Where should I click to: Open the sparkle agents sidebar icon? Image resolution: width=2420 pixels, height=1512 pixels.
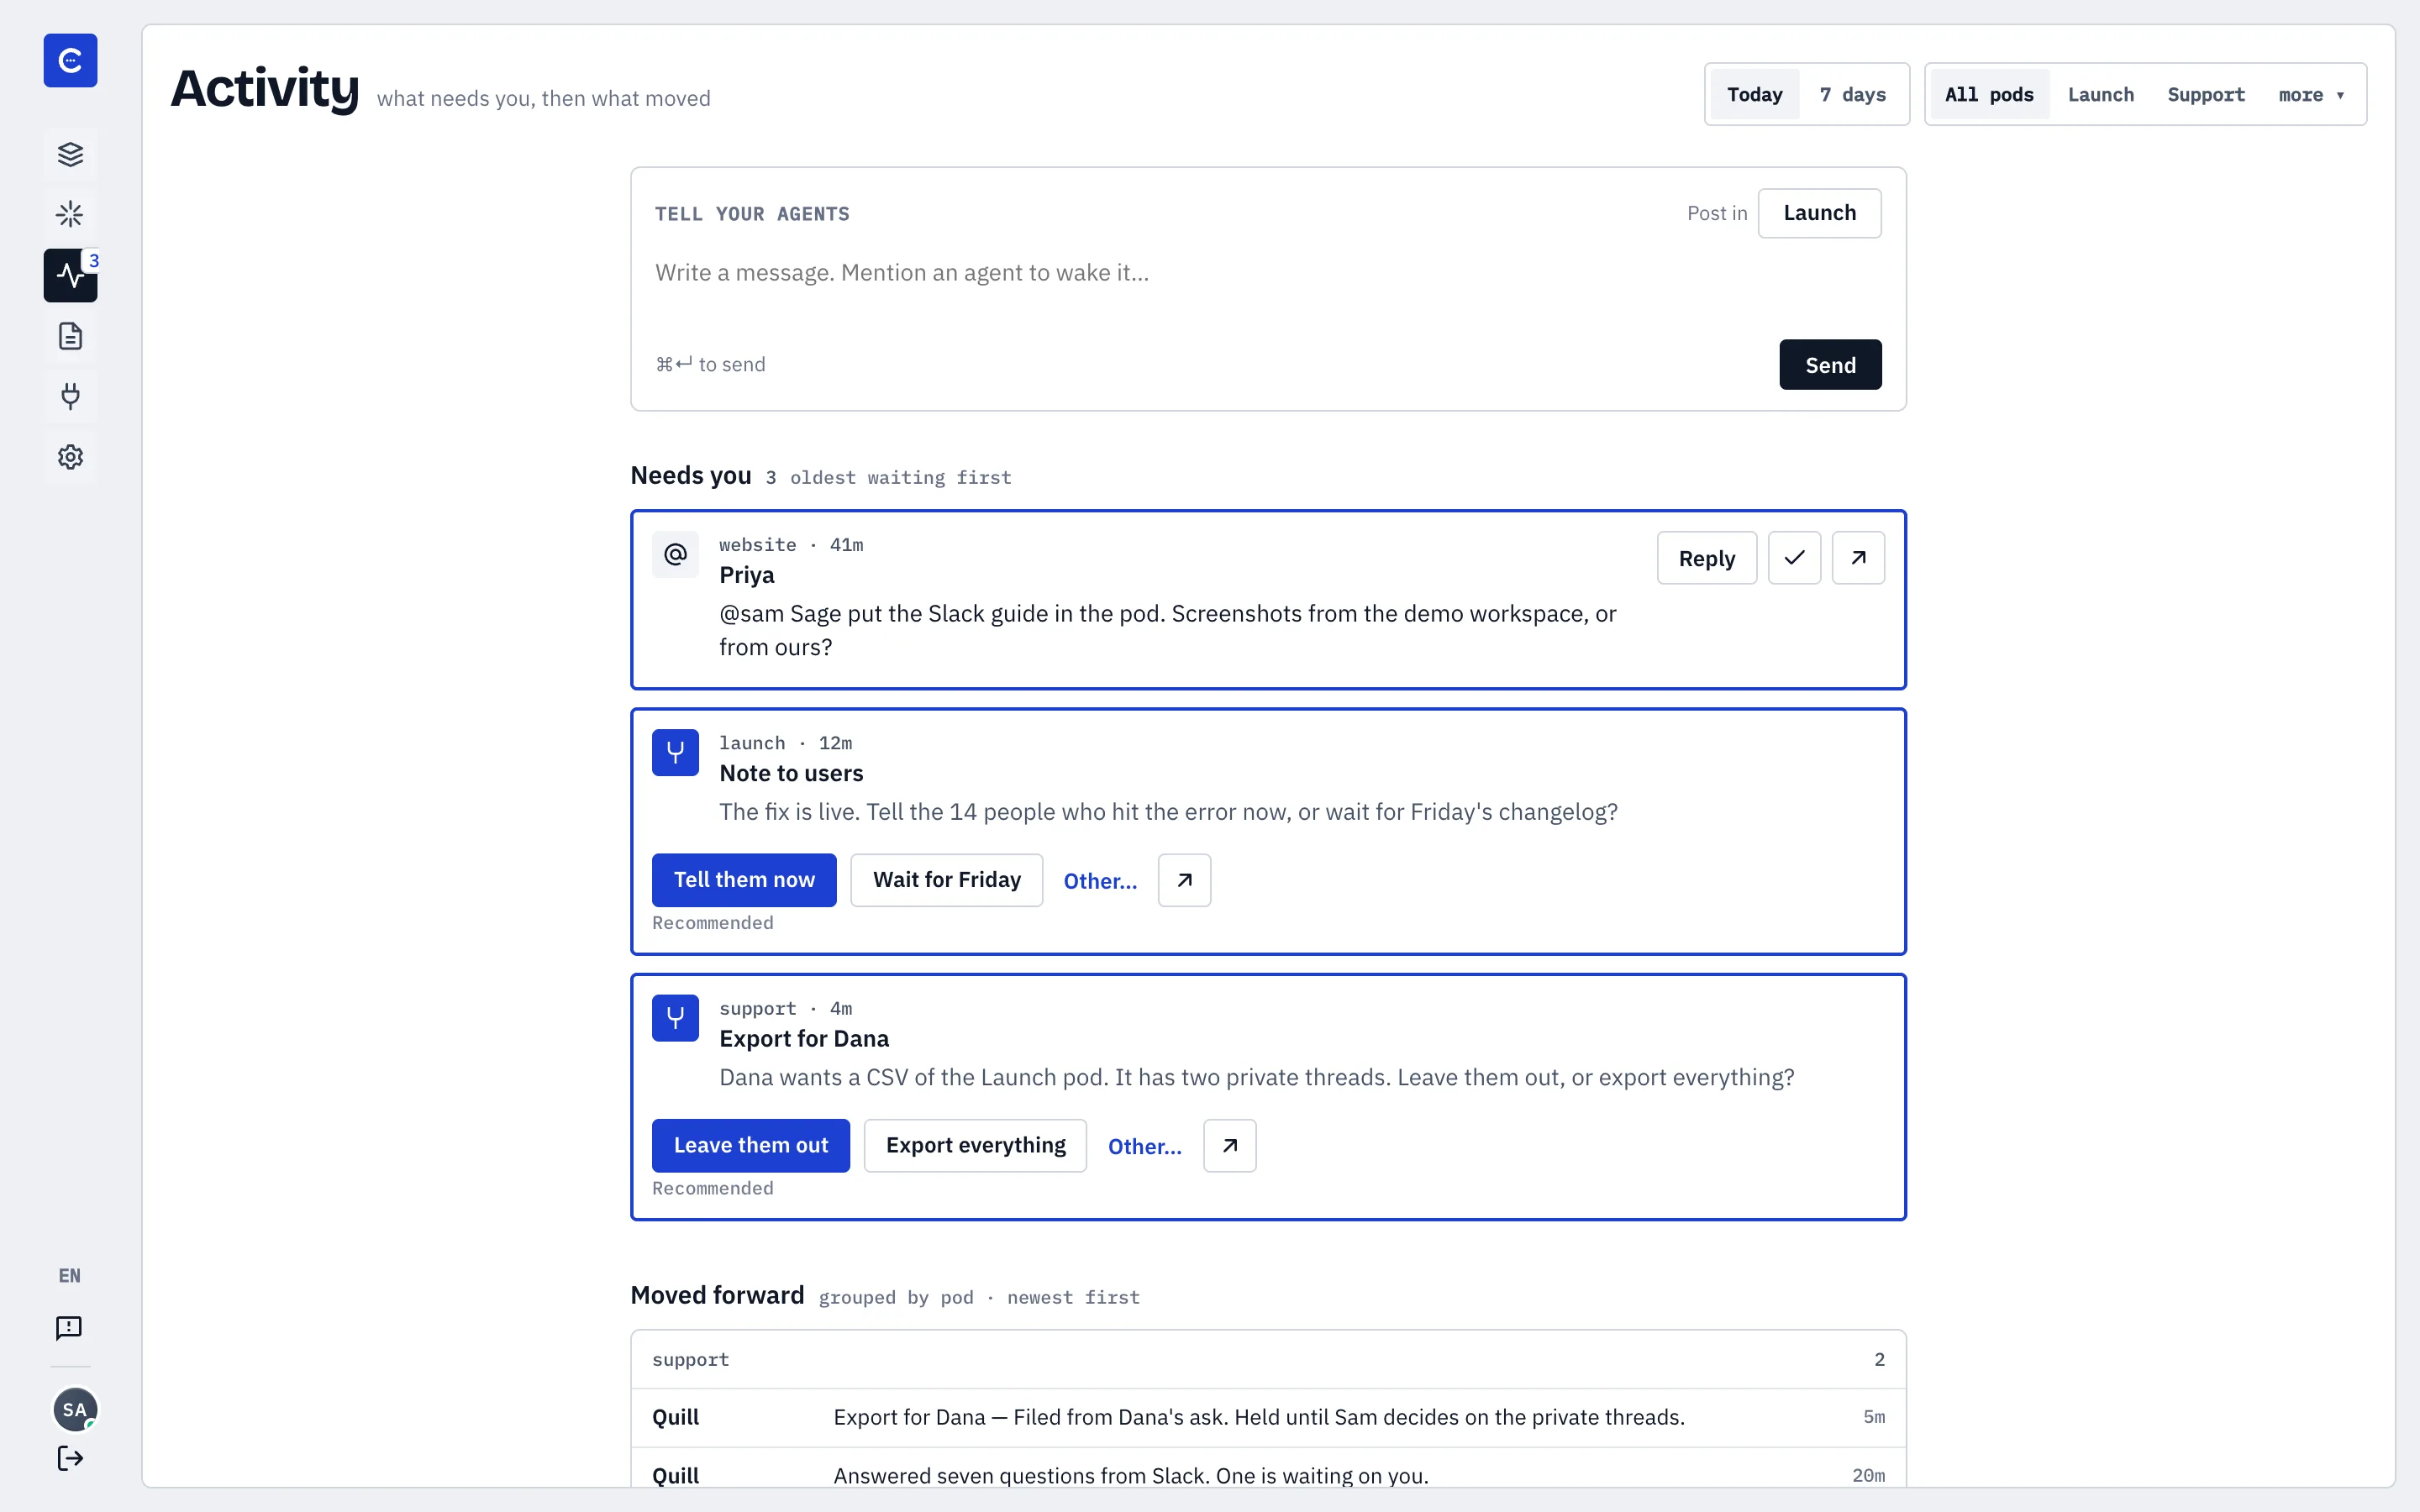pos(70,214)
